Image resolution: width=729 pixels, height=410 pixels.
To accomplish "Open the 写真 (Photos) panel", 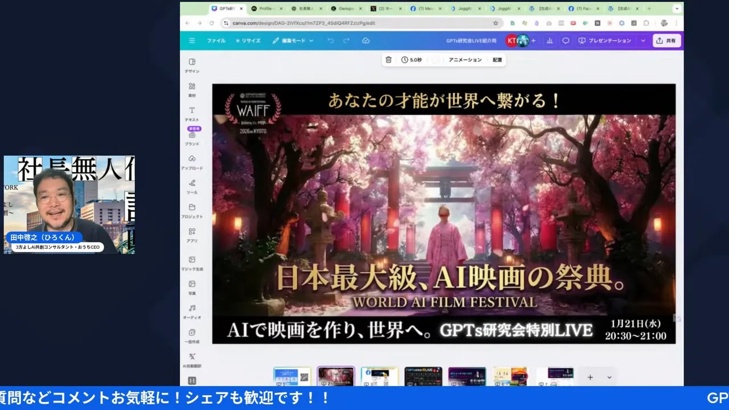I will click(192, 288).
